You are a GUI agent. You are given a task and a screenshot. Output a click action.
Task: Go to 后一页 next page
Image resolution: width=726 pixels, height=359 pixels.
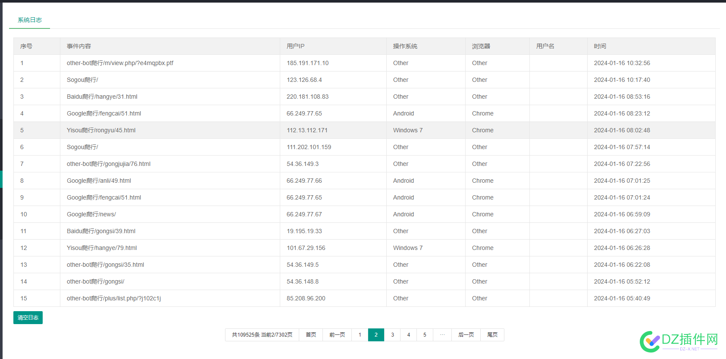466,335
